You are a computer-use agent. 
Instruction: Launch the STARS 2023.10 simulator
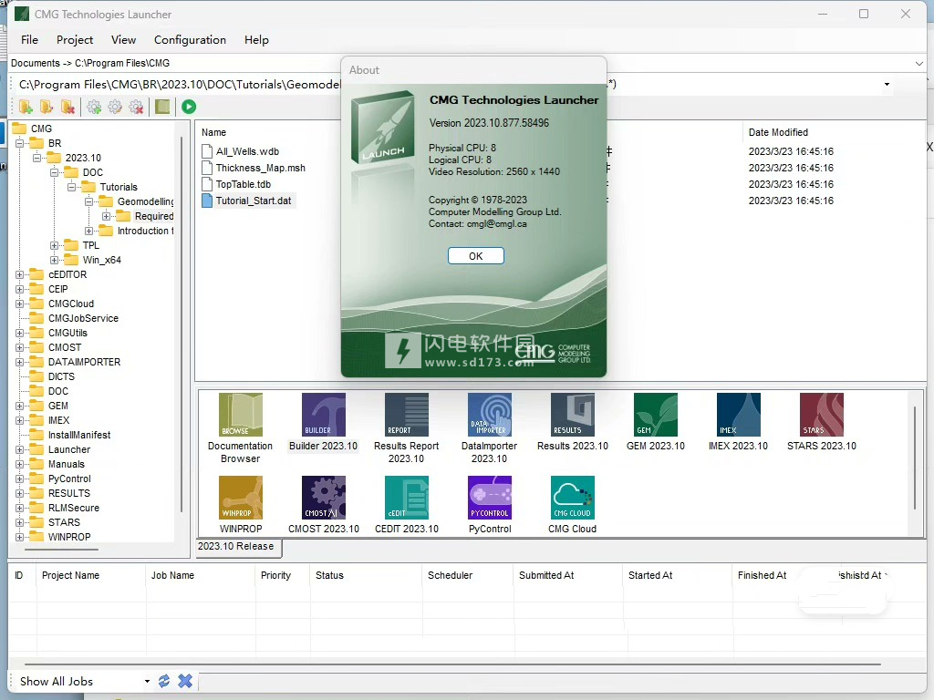822,415
